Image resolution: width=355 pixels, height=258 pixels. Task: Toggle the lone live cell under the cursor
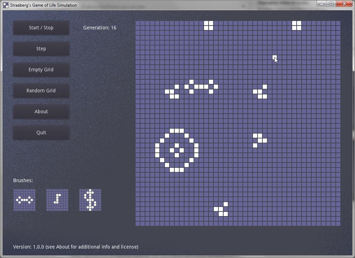[x=274, y=57]
